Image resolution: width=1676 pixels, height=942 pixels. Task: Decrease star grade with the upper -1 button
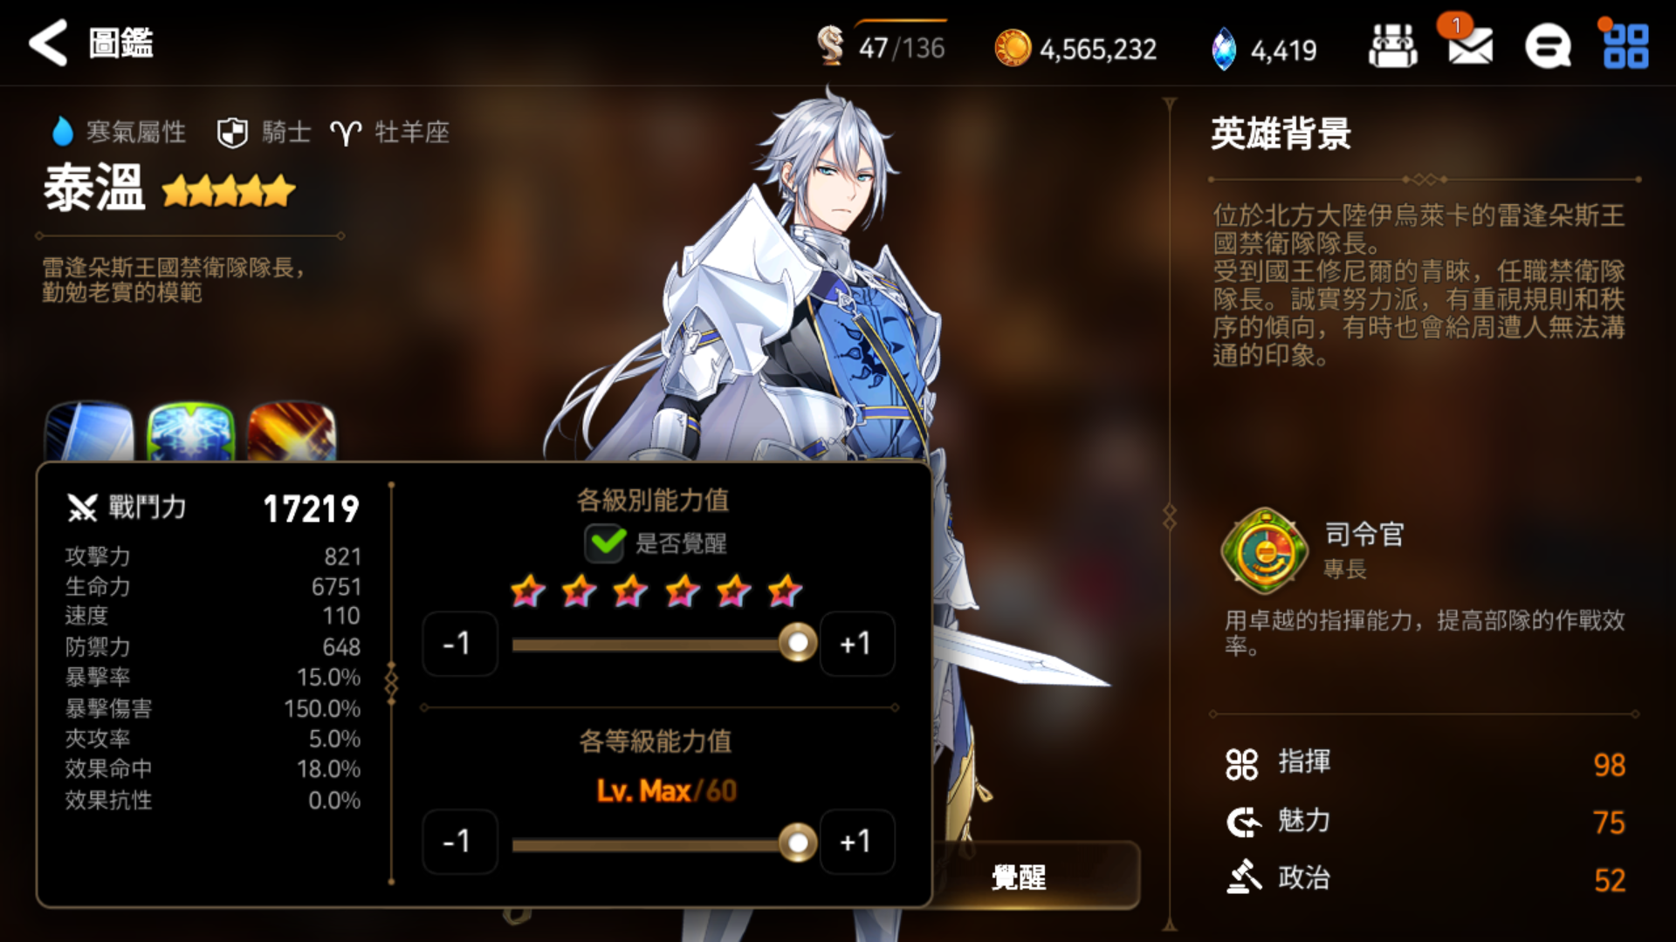(460, 644)
